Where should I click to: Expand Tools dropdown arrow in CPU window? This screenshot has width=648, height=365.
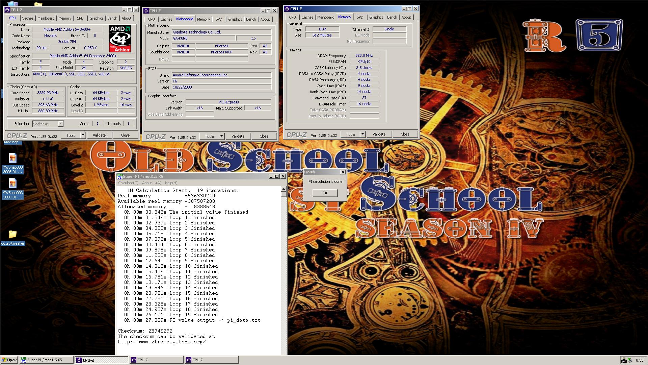[83, 135]
